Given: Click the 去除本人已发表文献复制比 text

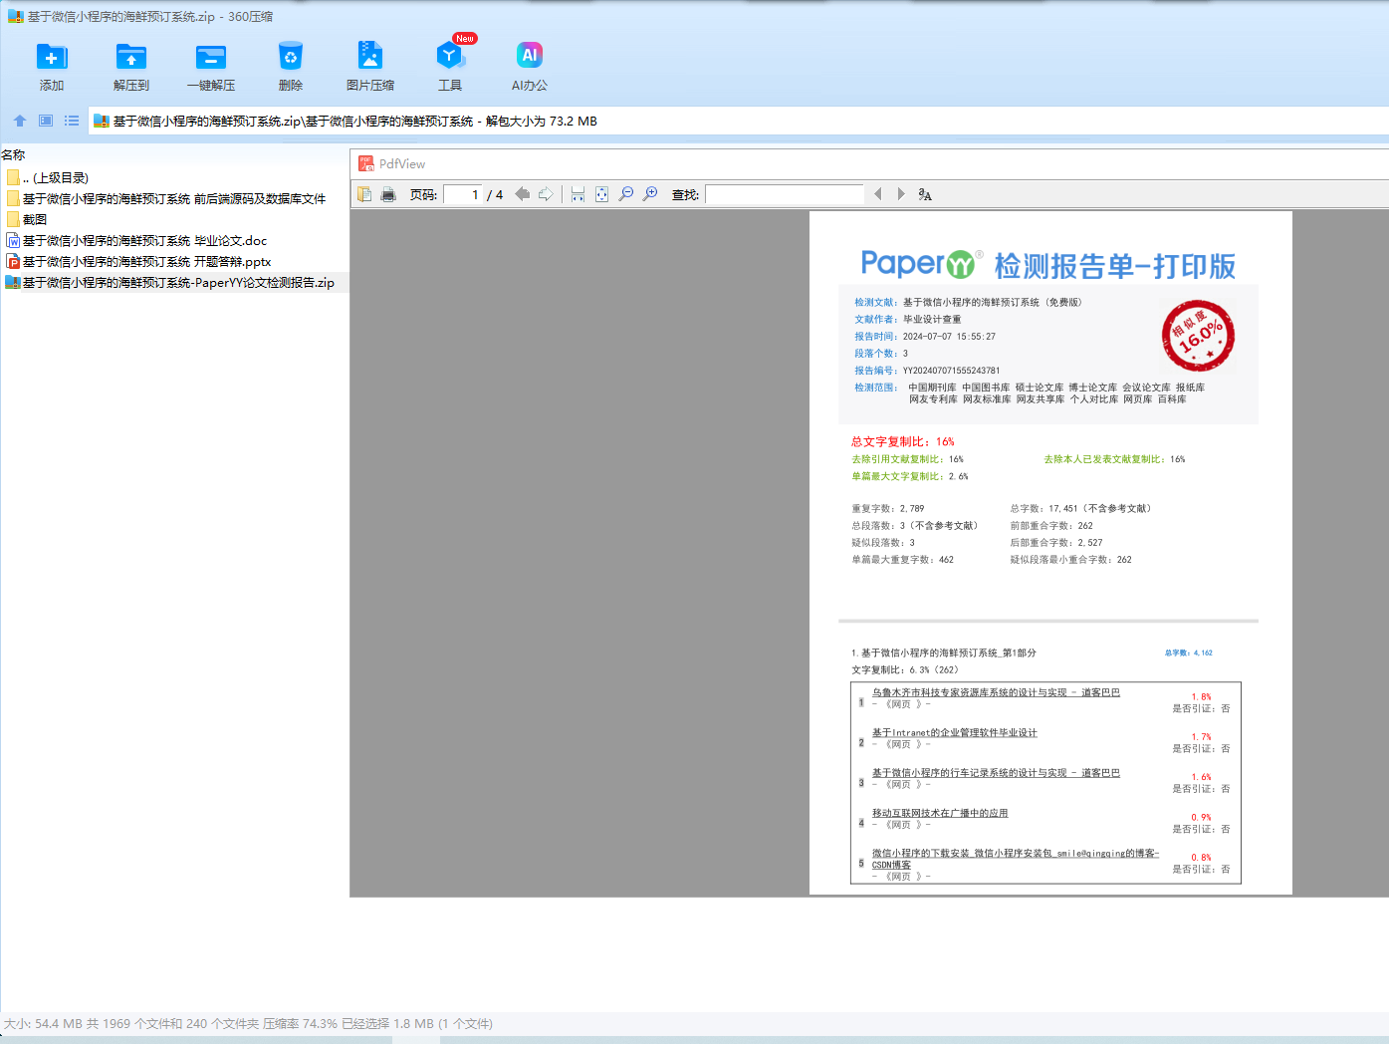Looking at the screenshot, I should 1114,459.
